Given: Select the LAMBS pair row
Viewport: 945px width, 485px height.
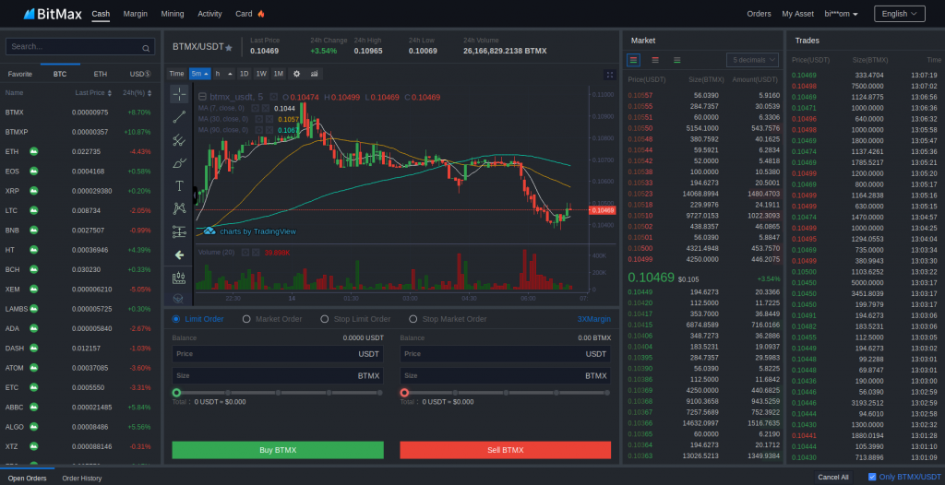Looking at the screenshot, I should coord(80,309).
